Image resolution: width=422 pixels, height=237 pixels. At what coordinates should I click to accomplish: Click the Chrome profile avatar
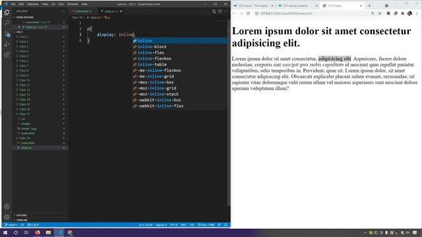point(409,13)
